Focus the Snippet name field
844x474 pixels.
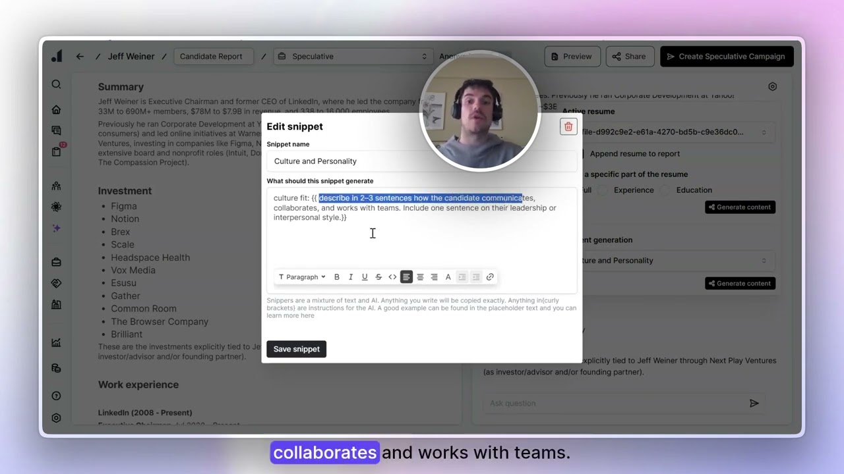422,161
